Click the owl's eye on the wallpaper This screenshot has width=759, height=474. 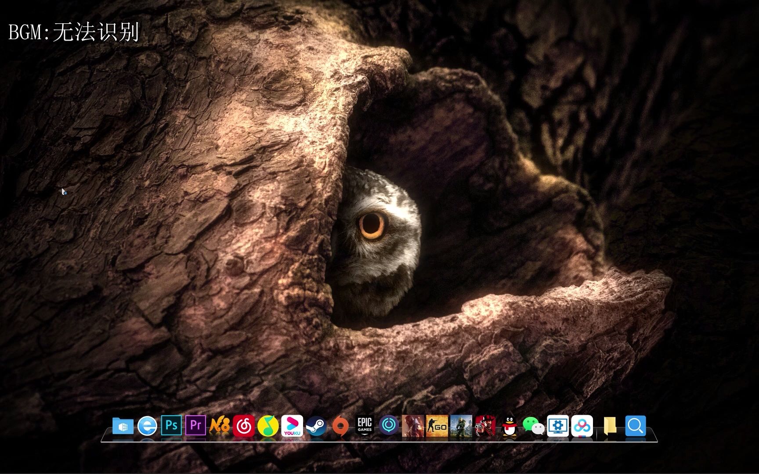pyautogui.click(x=372, y=225)
